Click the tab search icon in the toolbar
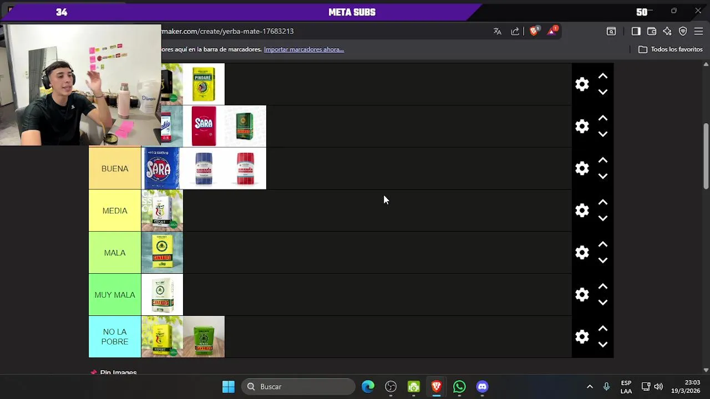The width and height of the screenshot is (710, 399). pos(611,32)
